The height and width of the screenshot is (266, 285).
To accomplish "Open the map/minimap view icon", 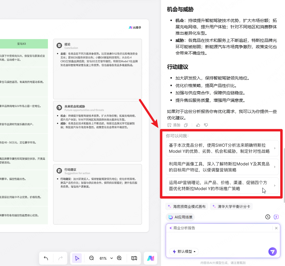I will coord(134,258).
